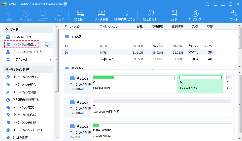The width and height of the screenshot is (242, 141).
Task: Open the OSを移行 (Migrate OS) tool
Action: tap(80, 15)
